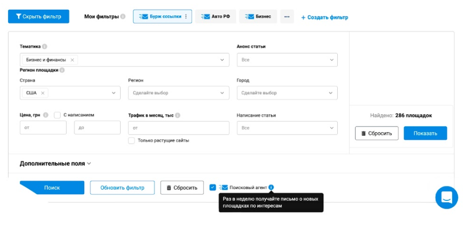This screenshot has height=228, width=463.
Task: Open three-dot menu on Бурж ссылки filter
Action: pyautogui.click(x=186, y=17)
